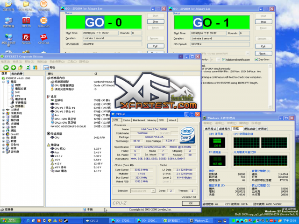Open the red FIFA 09 desktop icon
The image size is (299, 224).
click(x=26, y=22)
